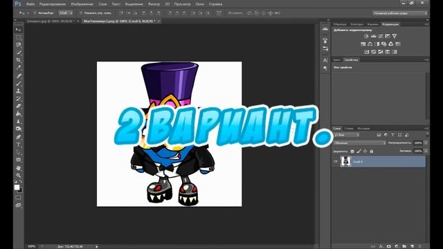Select the Brush tool

click(19, 83)
